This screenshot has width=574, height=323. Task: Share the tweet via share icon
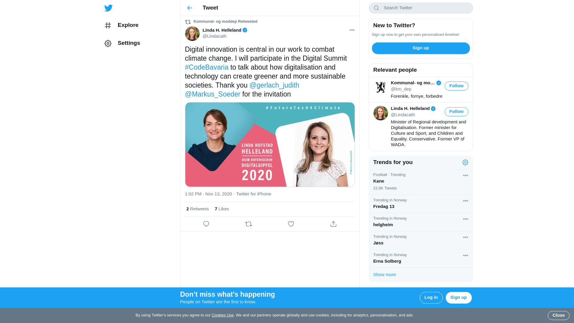(333, 224)
